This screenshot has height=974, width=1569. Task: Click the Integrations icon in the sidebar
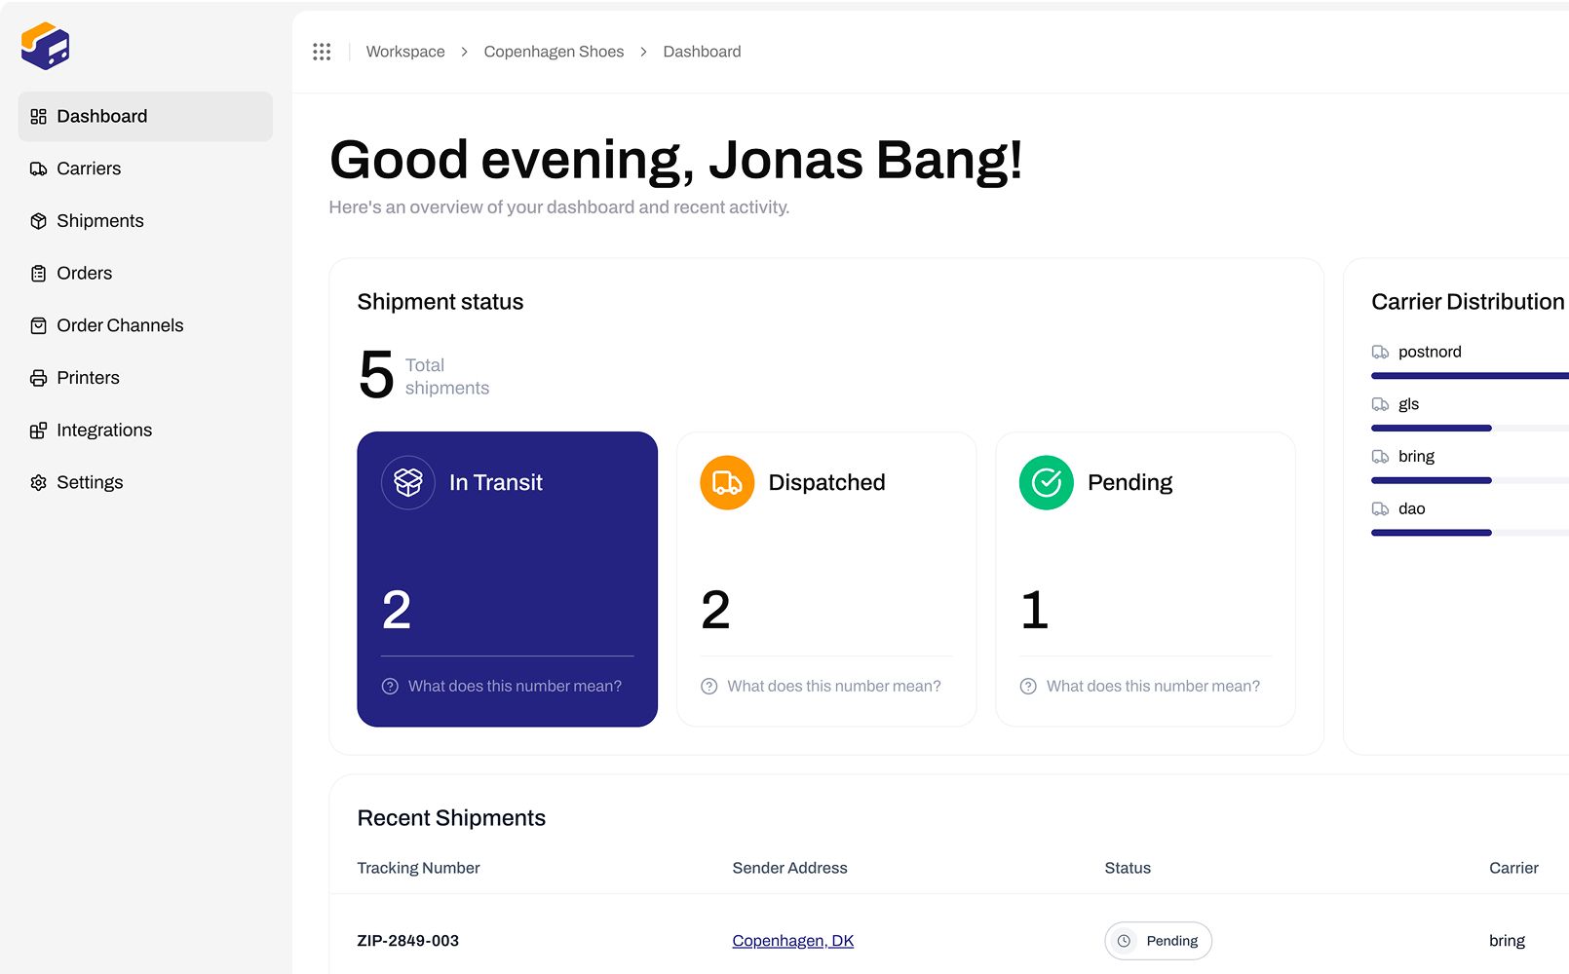click(x=38, y=430)
